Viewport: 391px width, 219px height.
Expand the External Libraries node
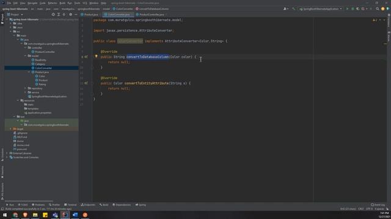7,153
